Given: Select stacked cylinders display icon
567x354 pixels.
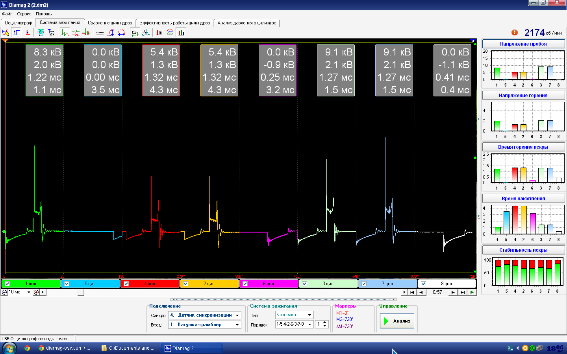Looking at the screenshot, I should coord(76,33).
